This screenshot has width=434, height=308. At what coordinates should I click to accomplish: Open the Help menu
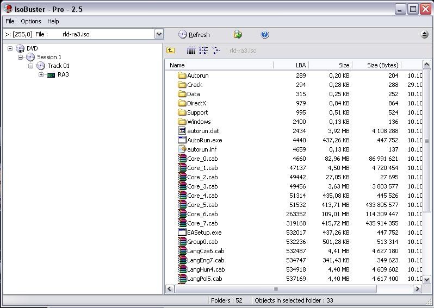53,21
